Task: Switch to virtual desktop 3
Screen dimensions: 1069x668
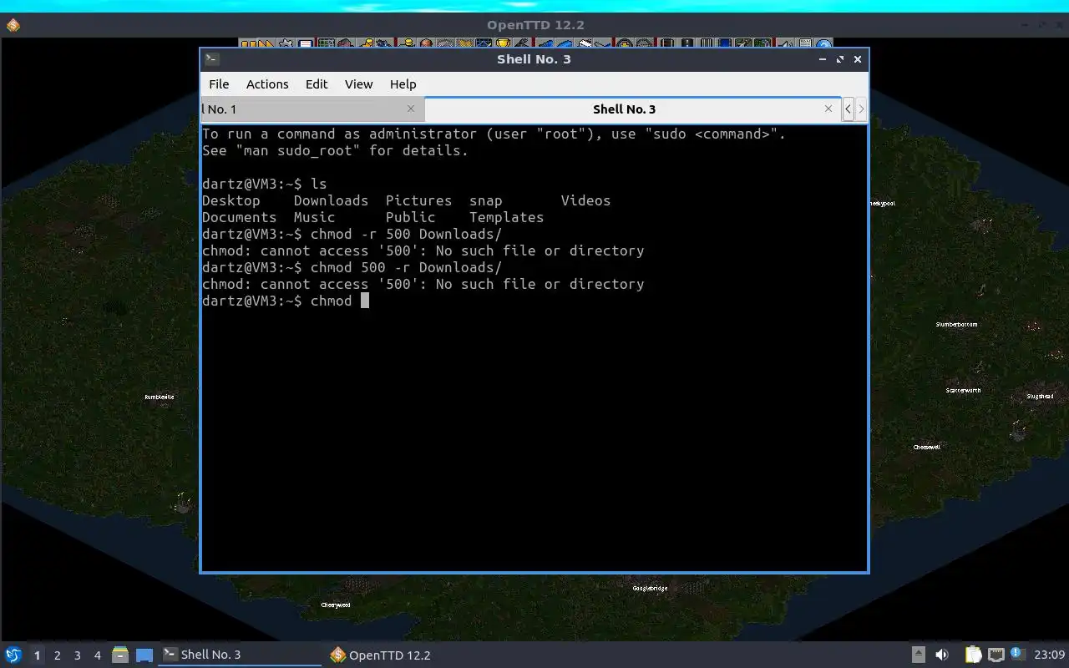Action: tap(77, 655)
